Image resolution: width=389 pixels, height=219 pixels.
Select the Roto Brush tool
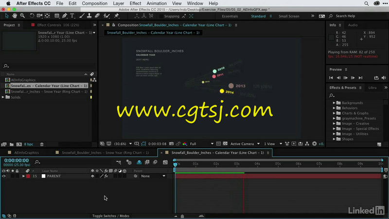(x=106, y=16)
